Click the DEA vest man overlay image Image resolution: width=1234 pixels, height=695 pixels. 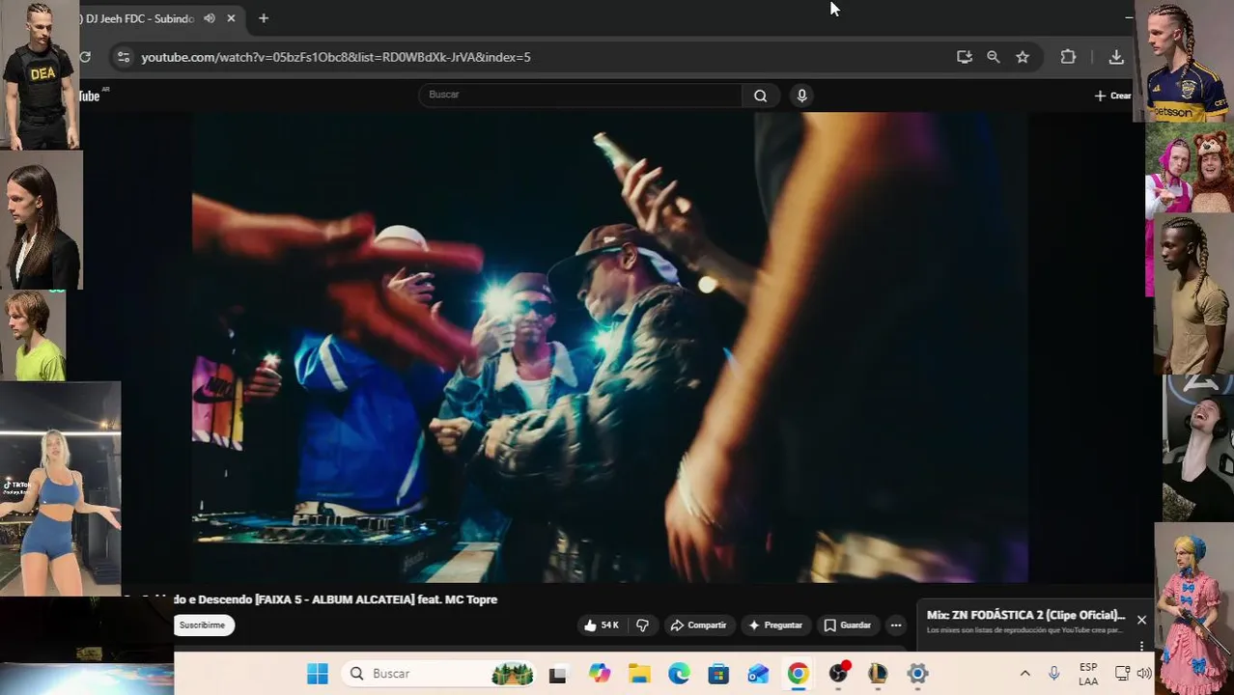[x=40, y=75]
